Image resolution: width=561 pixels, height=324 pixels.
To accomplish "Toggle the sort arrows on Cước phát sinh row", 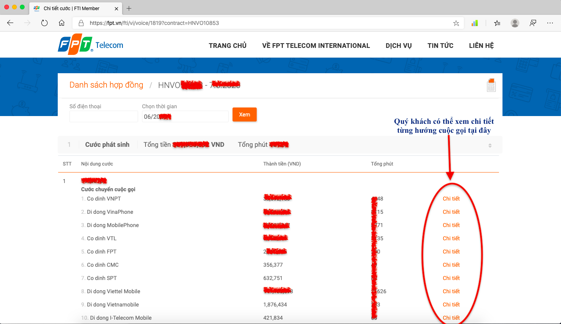I will click(x=490, y=145).
